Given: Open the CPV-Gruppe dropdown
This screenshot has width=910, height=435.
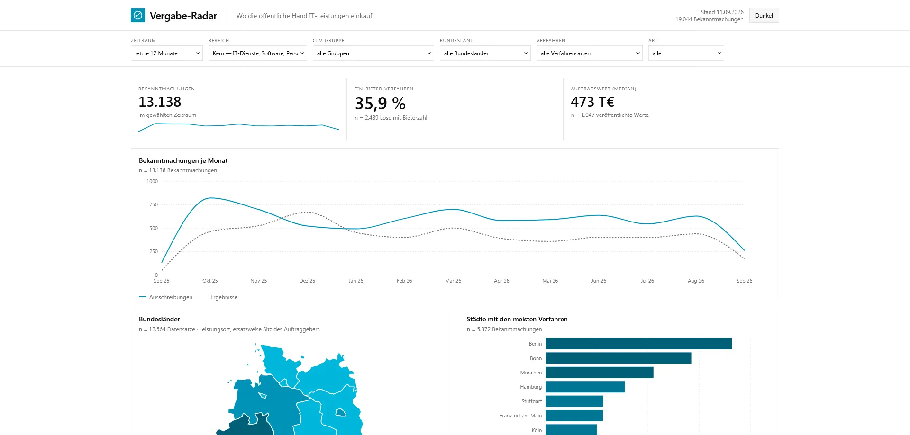Looking at the screenshot, I should [373, 53].
